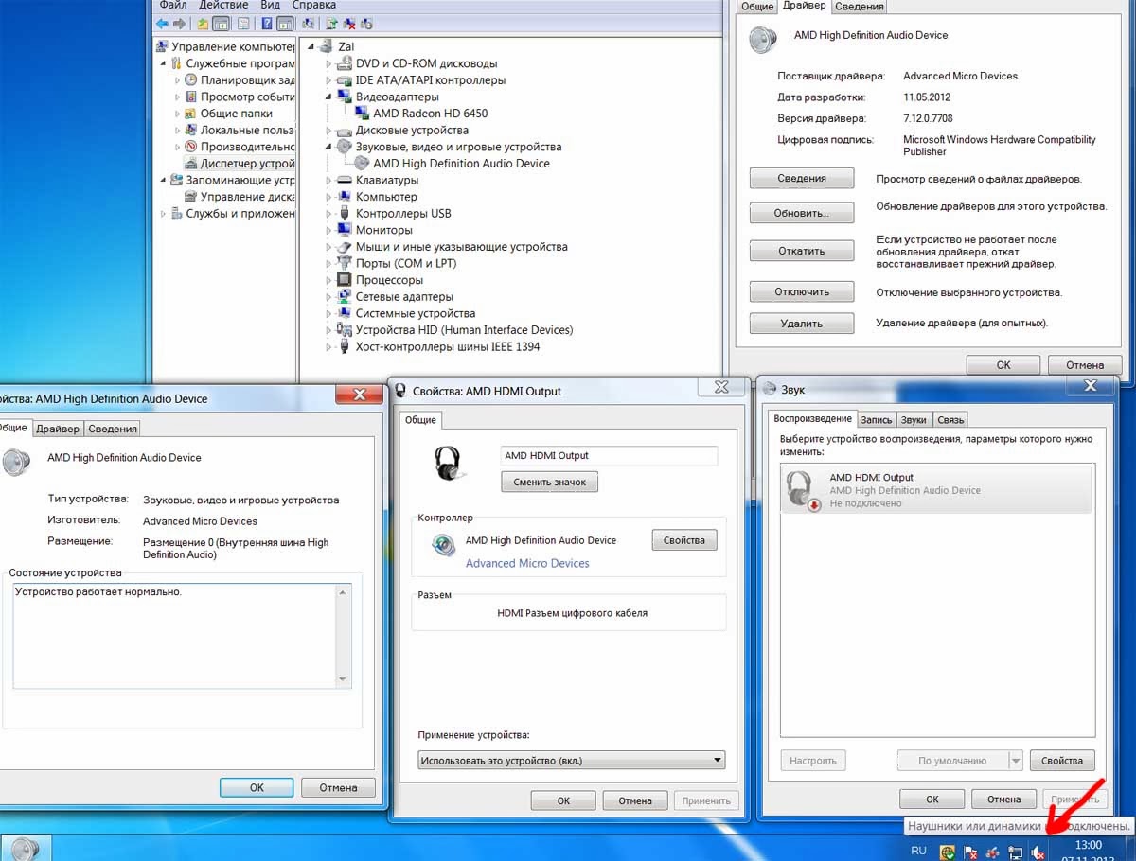Collapse the Zal root computer node
1136x861 pixels.
311,46
